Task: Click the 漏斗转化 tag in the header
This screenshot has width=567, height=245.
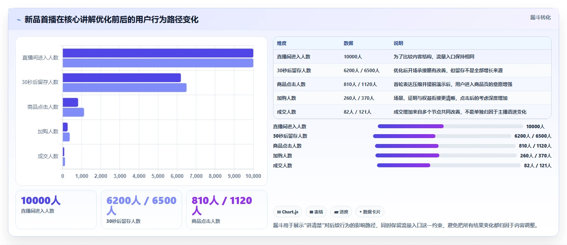Action: click(540, 17)
